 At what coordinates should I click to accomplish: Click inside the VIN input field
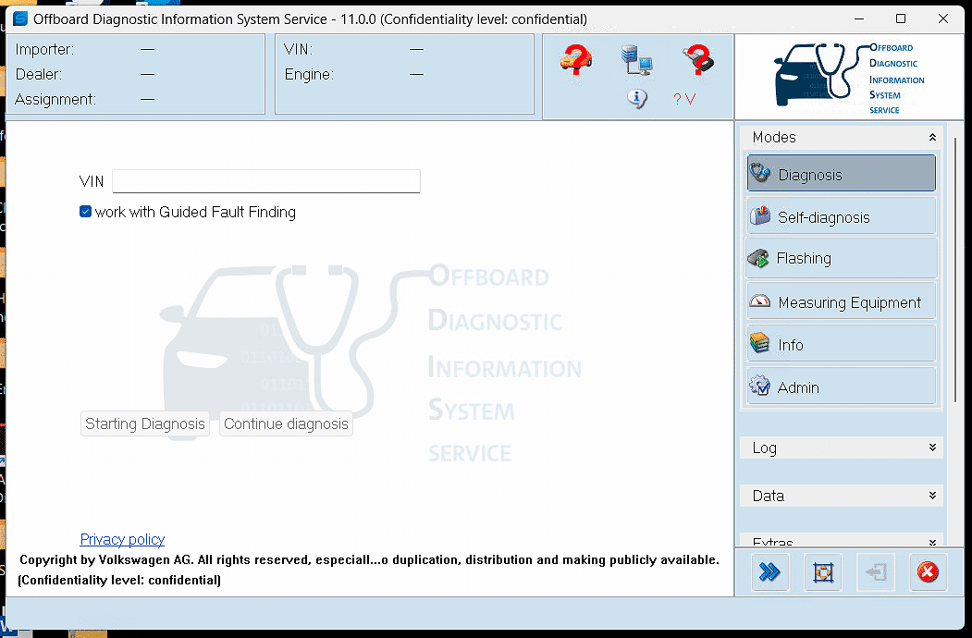tap(265, 181)
